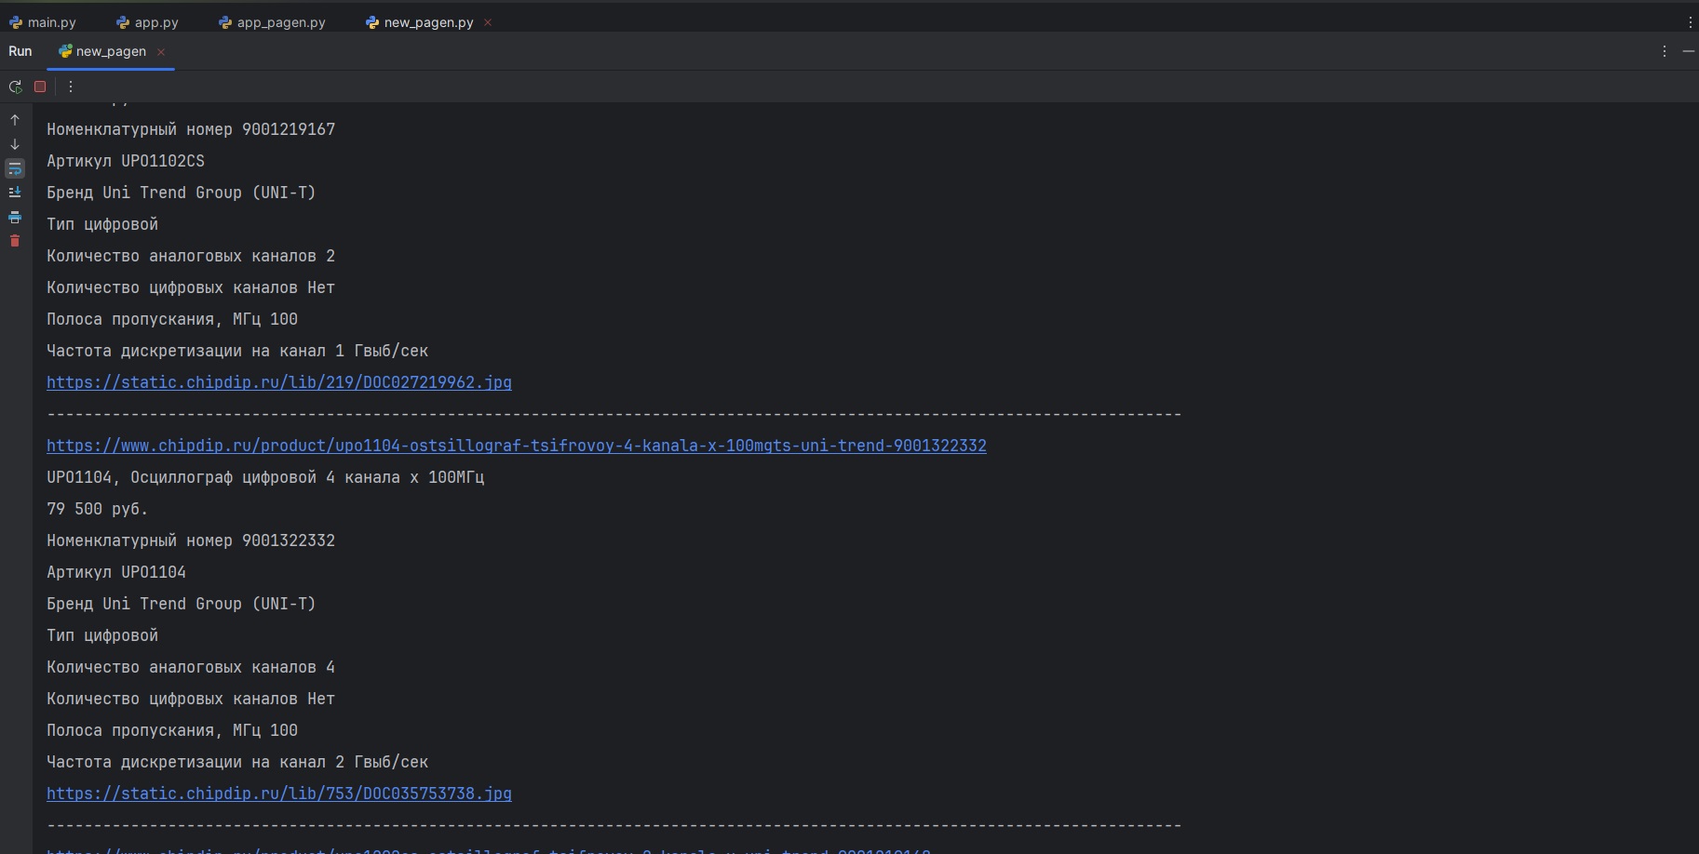Stop the running new_pagen process
Screen dimensions: 1699x854
click(x=40, y=87)
